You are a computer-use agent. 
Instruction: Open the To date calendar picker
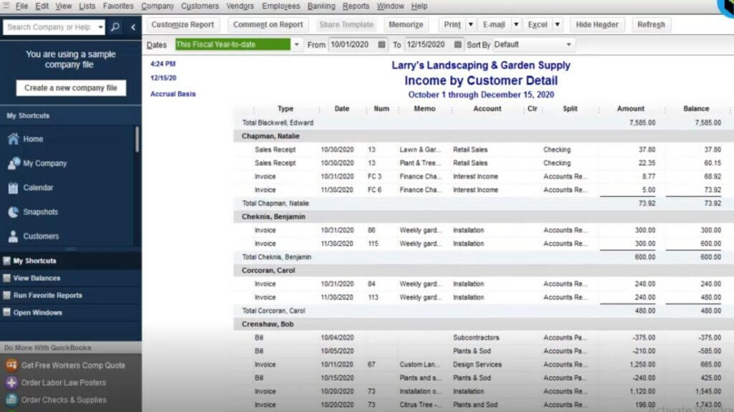pyautogui.click(x=459, y=44)
